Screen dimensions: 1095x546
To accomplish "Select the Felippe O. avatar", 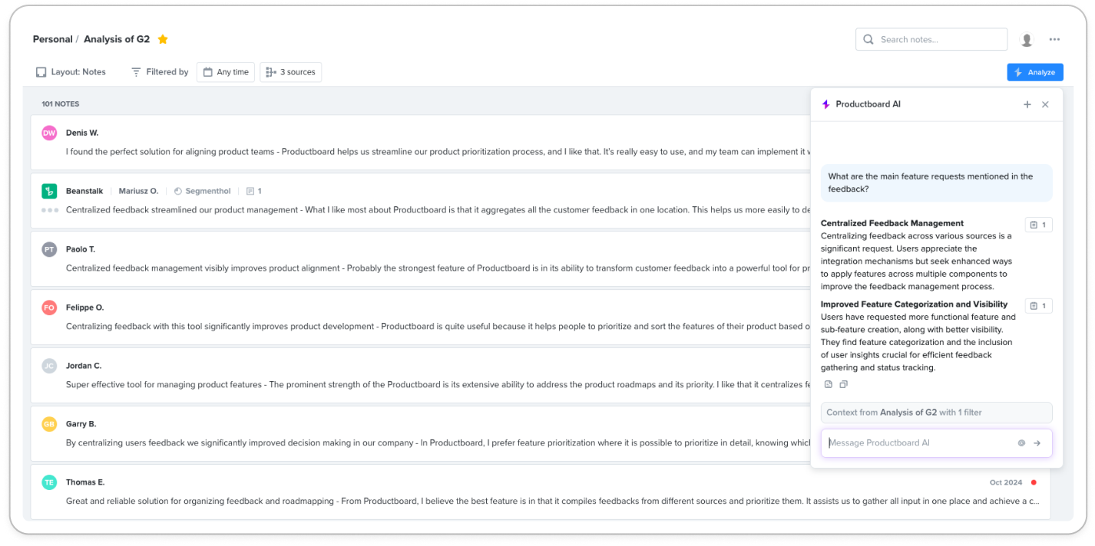I will click(49, 308).
